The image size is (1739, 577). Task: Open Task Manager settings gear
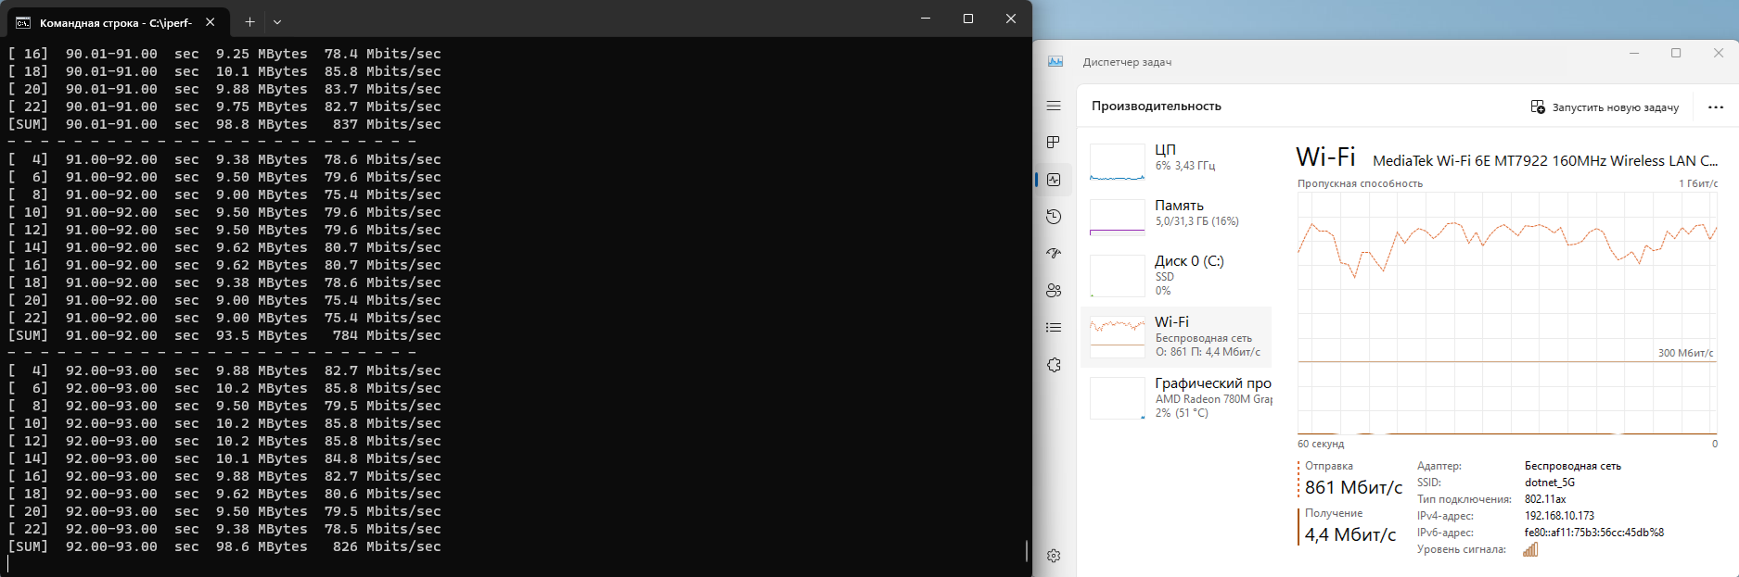pyautogui.click(x=1054, y=556)
